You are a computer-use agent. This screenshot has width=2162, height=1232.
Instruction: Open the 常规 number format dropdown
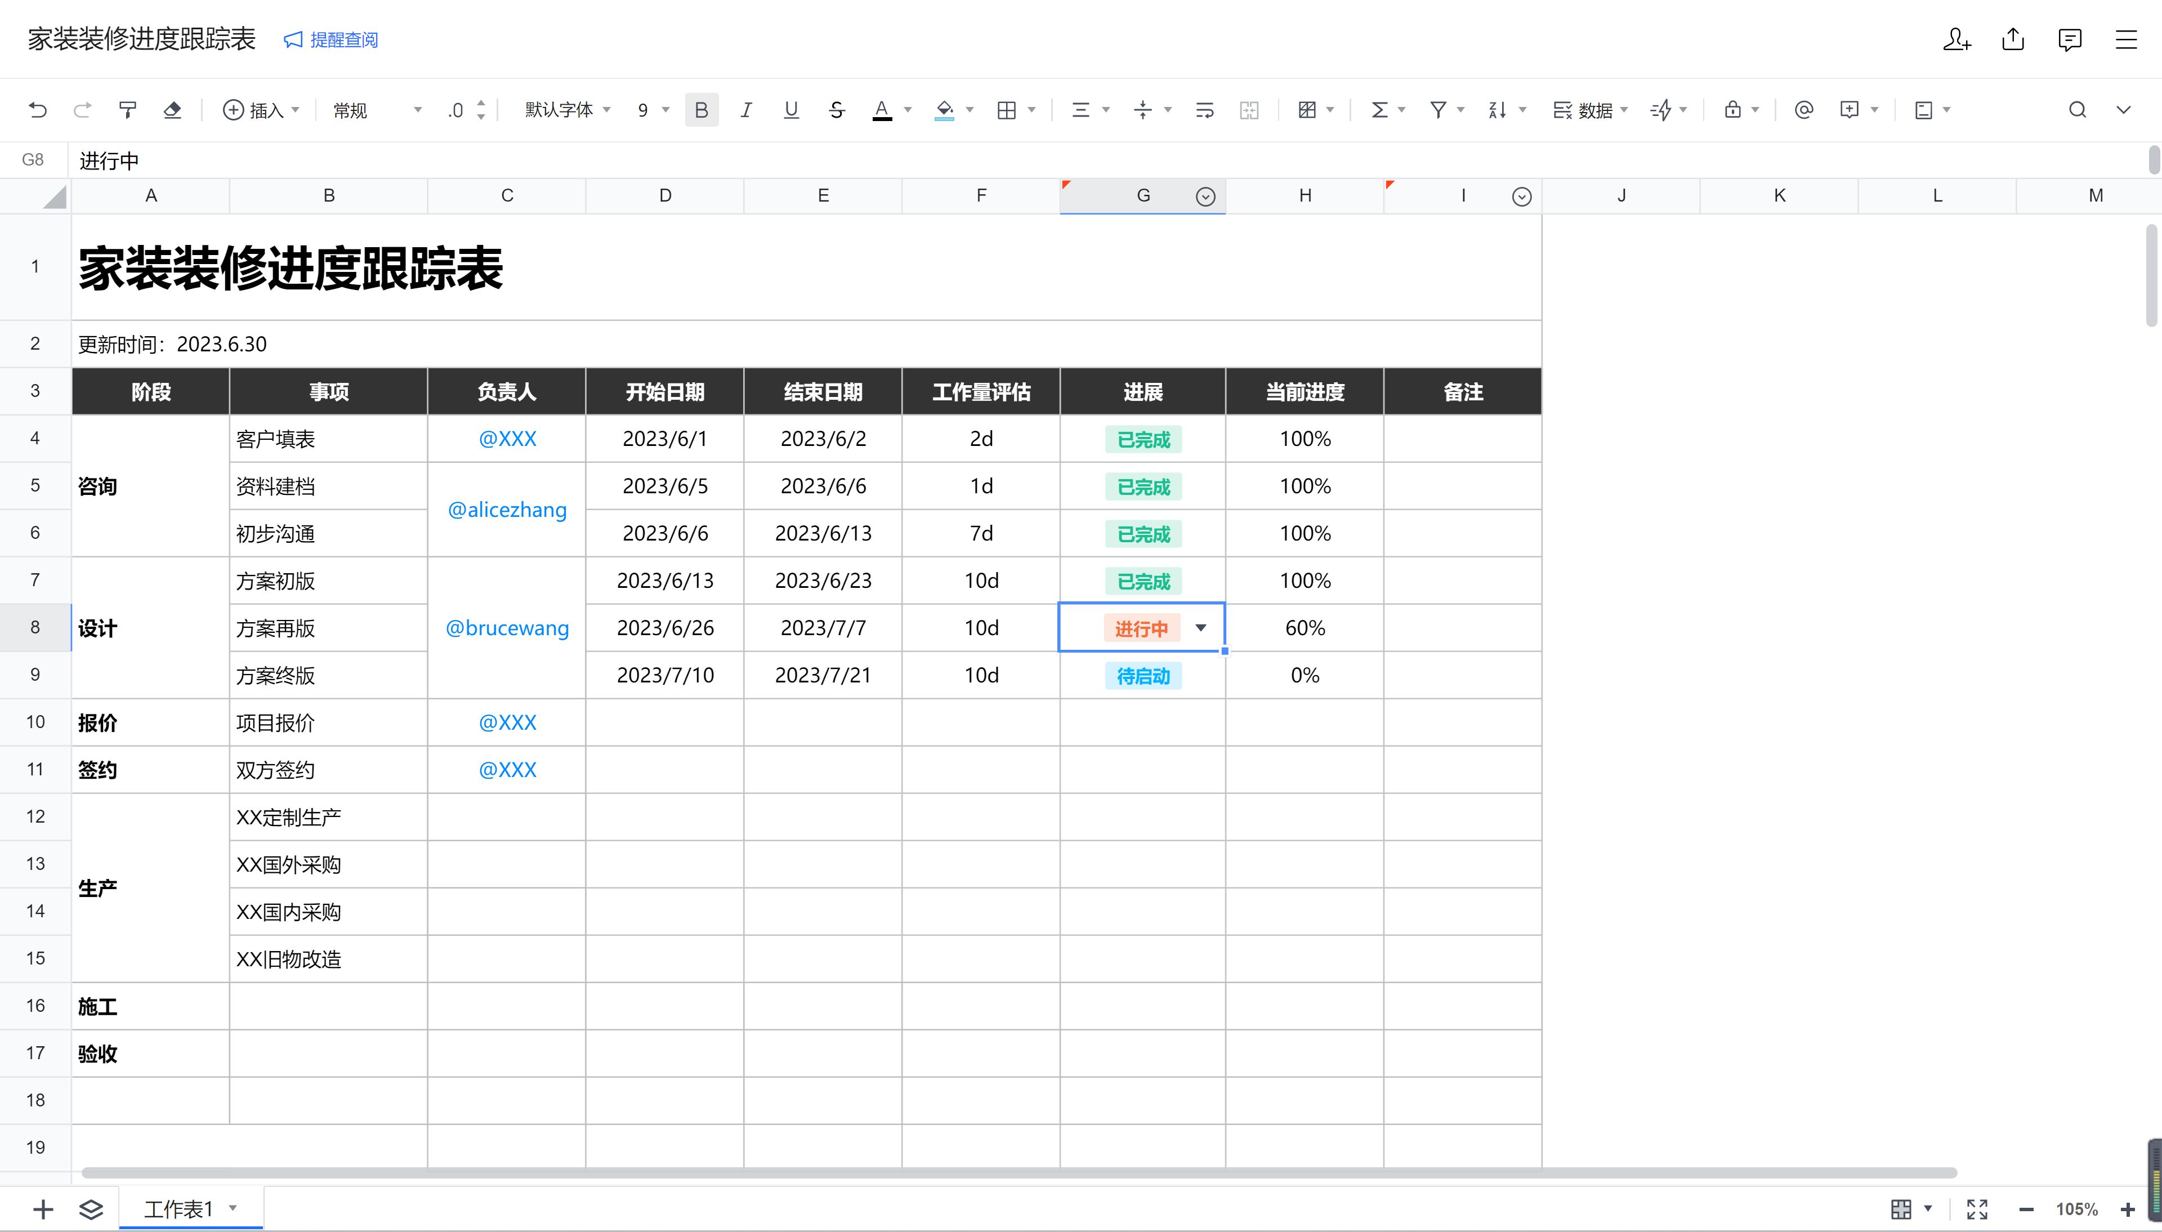pos(377,110)
